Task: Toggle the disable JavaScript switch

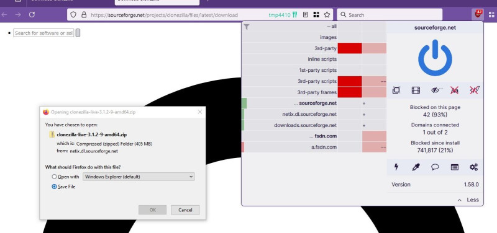Action: tap(475, 90)
